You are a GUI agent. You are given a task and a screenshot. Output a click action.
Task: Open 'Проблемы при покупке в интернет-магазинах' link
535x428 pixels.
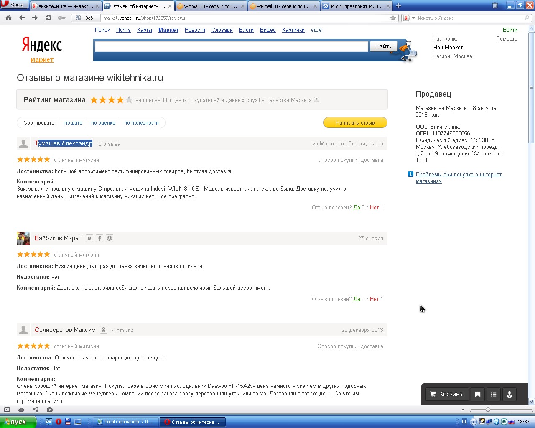[x=459, y=178]
